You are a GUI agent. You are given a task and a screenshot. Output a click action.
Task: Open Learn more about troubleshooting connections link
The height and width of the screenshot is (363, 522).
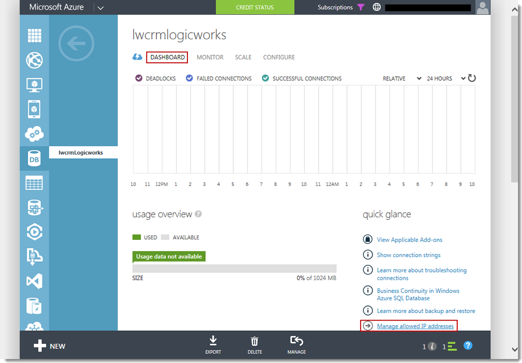(x=422, y=274)
